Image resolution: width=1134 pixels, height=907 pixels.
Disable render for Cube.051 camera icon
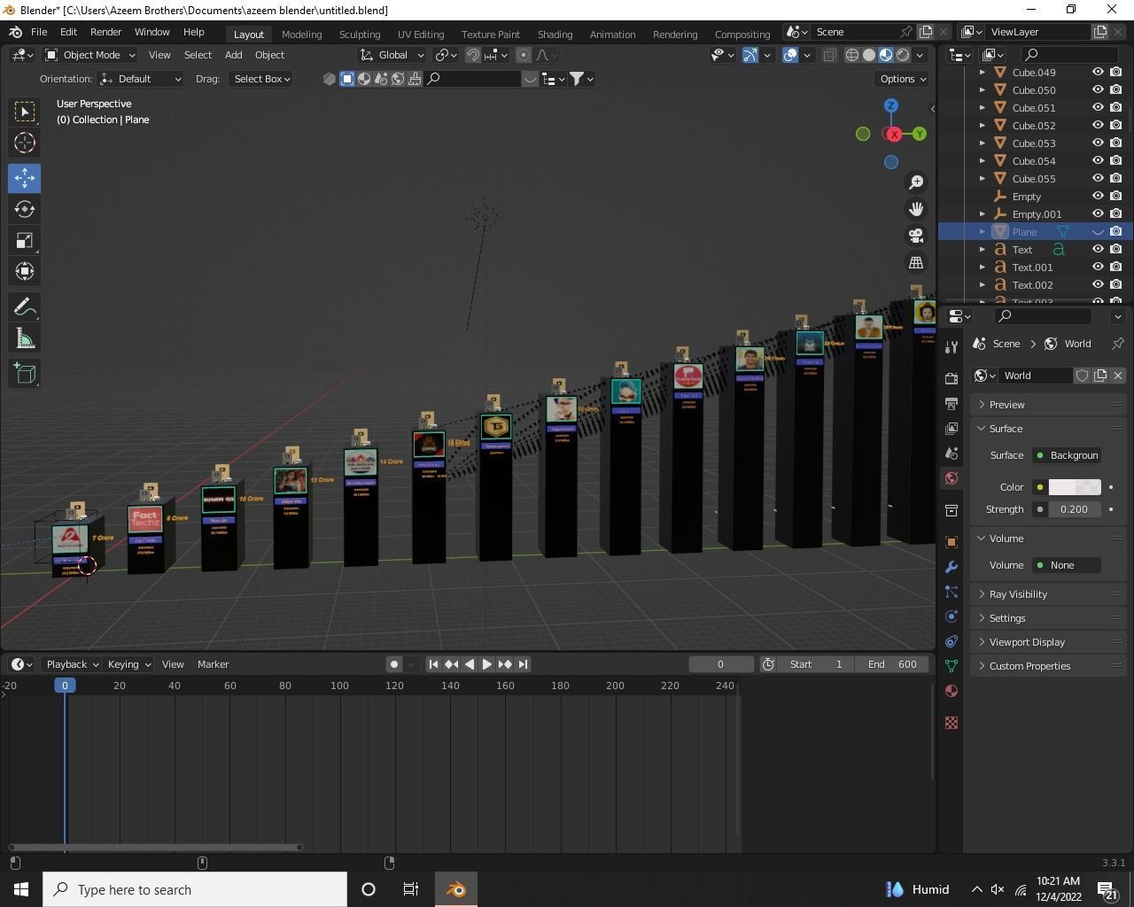pos(1116,107)
